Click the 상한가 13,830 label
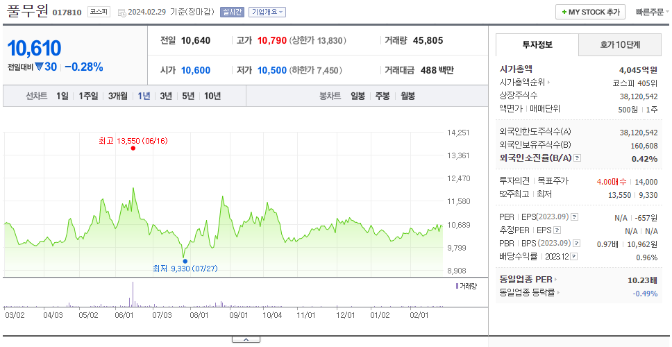 click(x=317, y=41)
